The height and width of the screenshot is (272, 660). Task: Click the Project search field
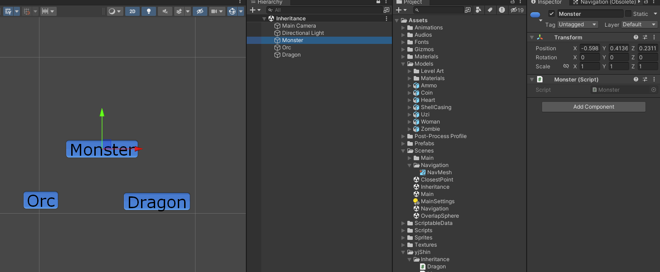coord(439,10)
